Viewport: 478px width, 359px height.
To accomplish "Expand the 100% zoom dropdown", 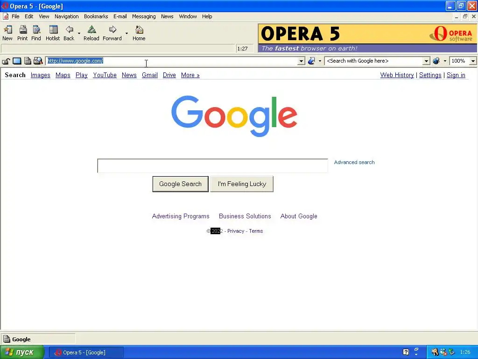I will pyautogui.click(x=472, y=61).
